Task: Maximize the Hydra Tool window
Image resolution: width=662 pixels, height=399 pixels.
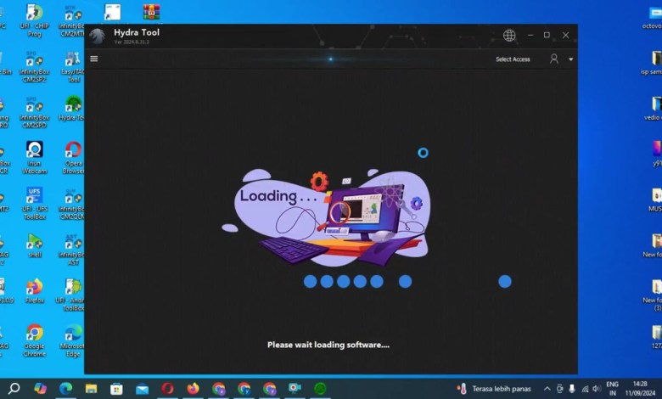Action: [547, 35]
